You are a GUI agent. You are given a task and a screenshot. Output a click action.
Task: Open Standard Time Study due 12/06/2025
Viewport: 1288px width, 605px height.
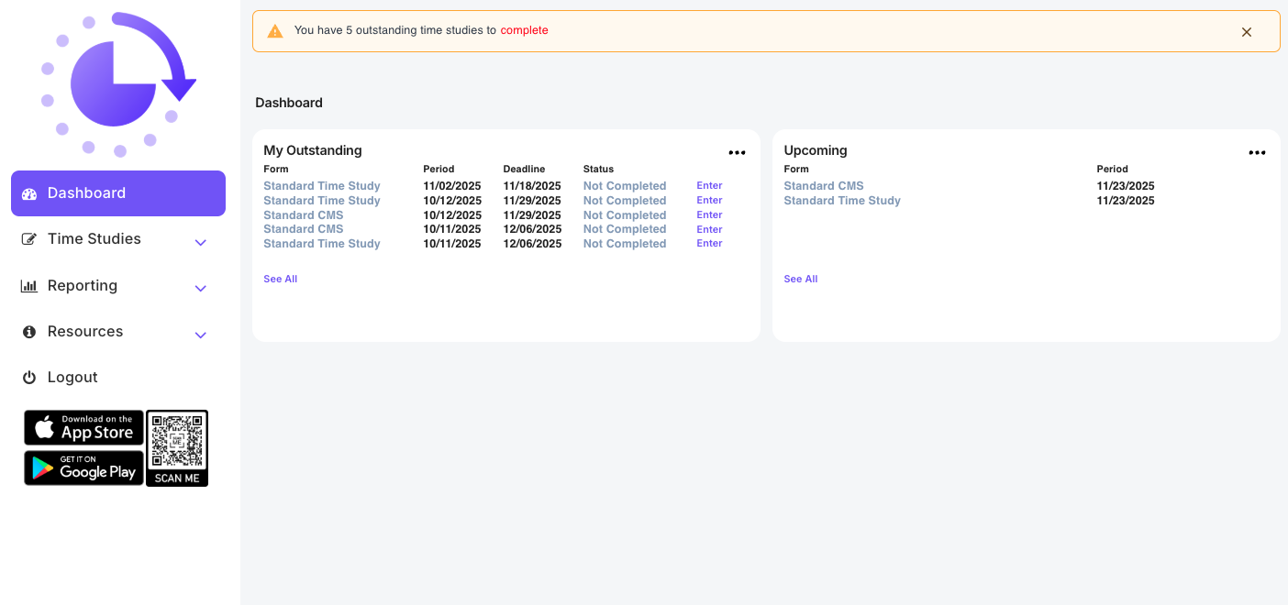pos(322,244)
